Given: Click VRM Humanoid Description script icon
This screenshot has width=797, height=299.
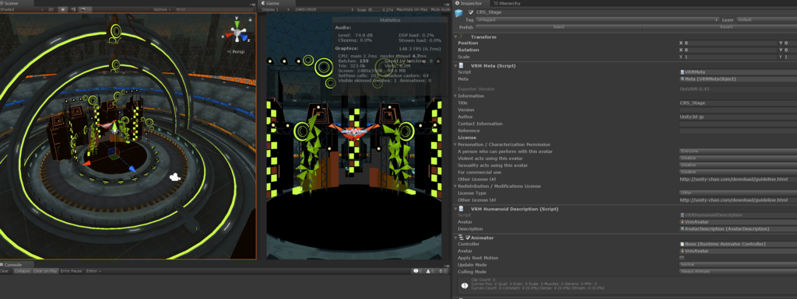Looking at the screenshot, I should (461, 208).
